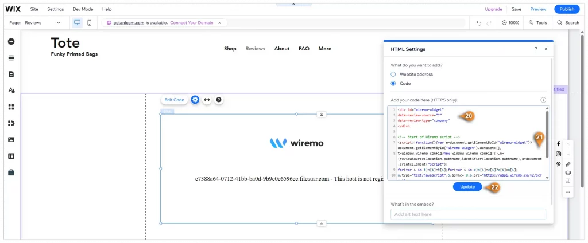Click the Edit Code button
This screenshot has width=588, height=243.
tap(175, 100)
